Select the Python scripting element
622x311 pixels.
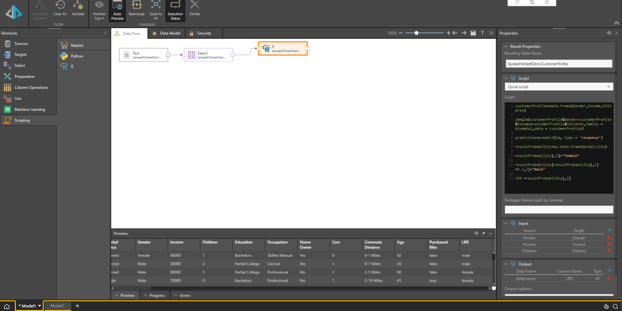pos(76,56)
